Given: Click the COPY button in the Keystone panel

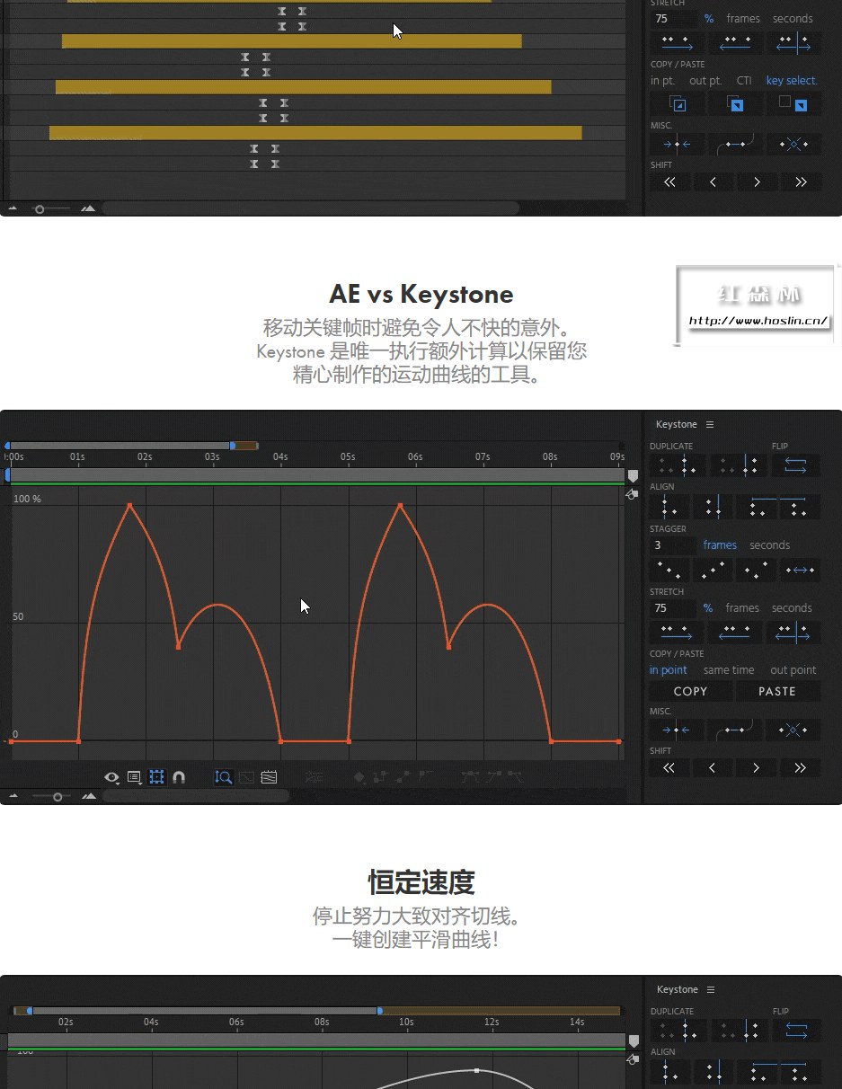Looking at the screenshot, I should [x=689, y=691].
